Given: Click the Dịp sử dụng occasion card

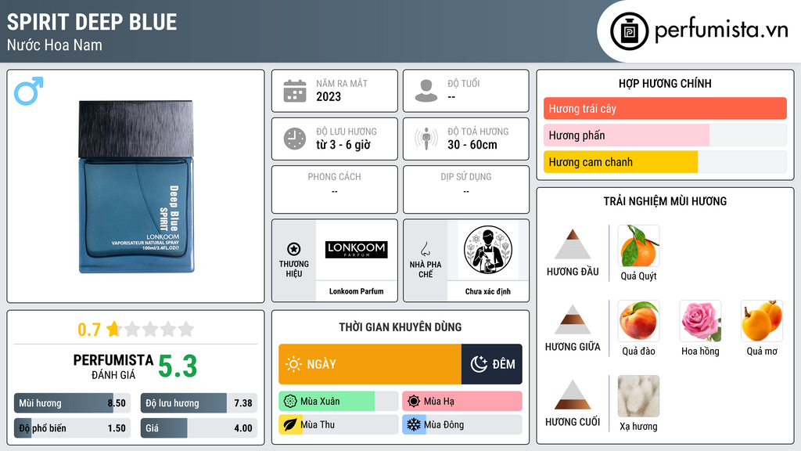Looking at the screenshot, I should pos(466,189).
